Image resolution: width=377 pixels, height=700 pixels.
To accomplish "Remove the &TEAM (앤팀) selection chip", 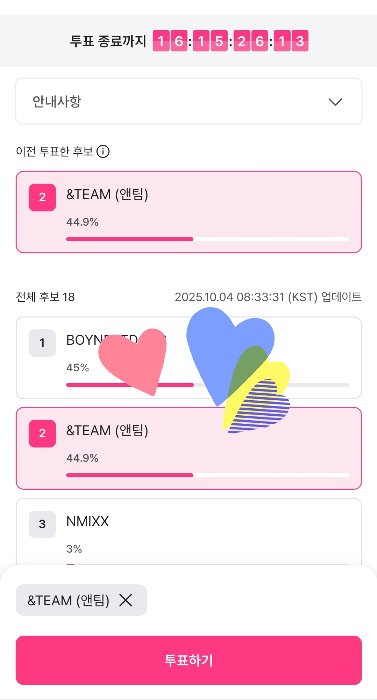I will [126, 600].
